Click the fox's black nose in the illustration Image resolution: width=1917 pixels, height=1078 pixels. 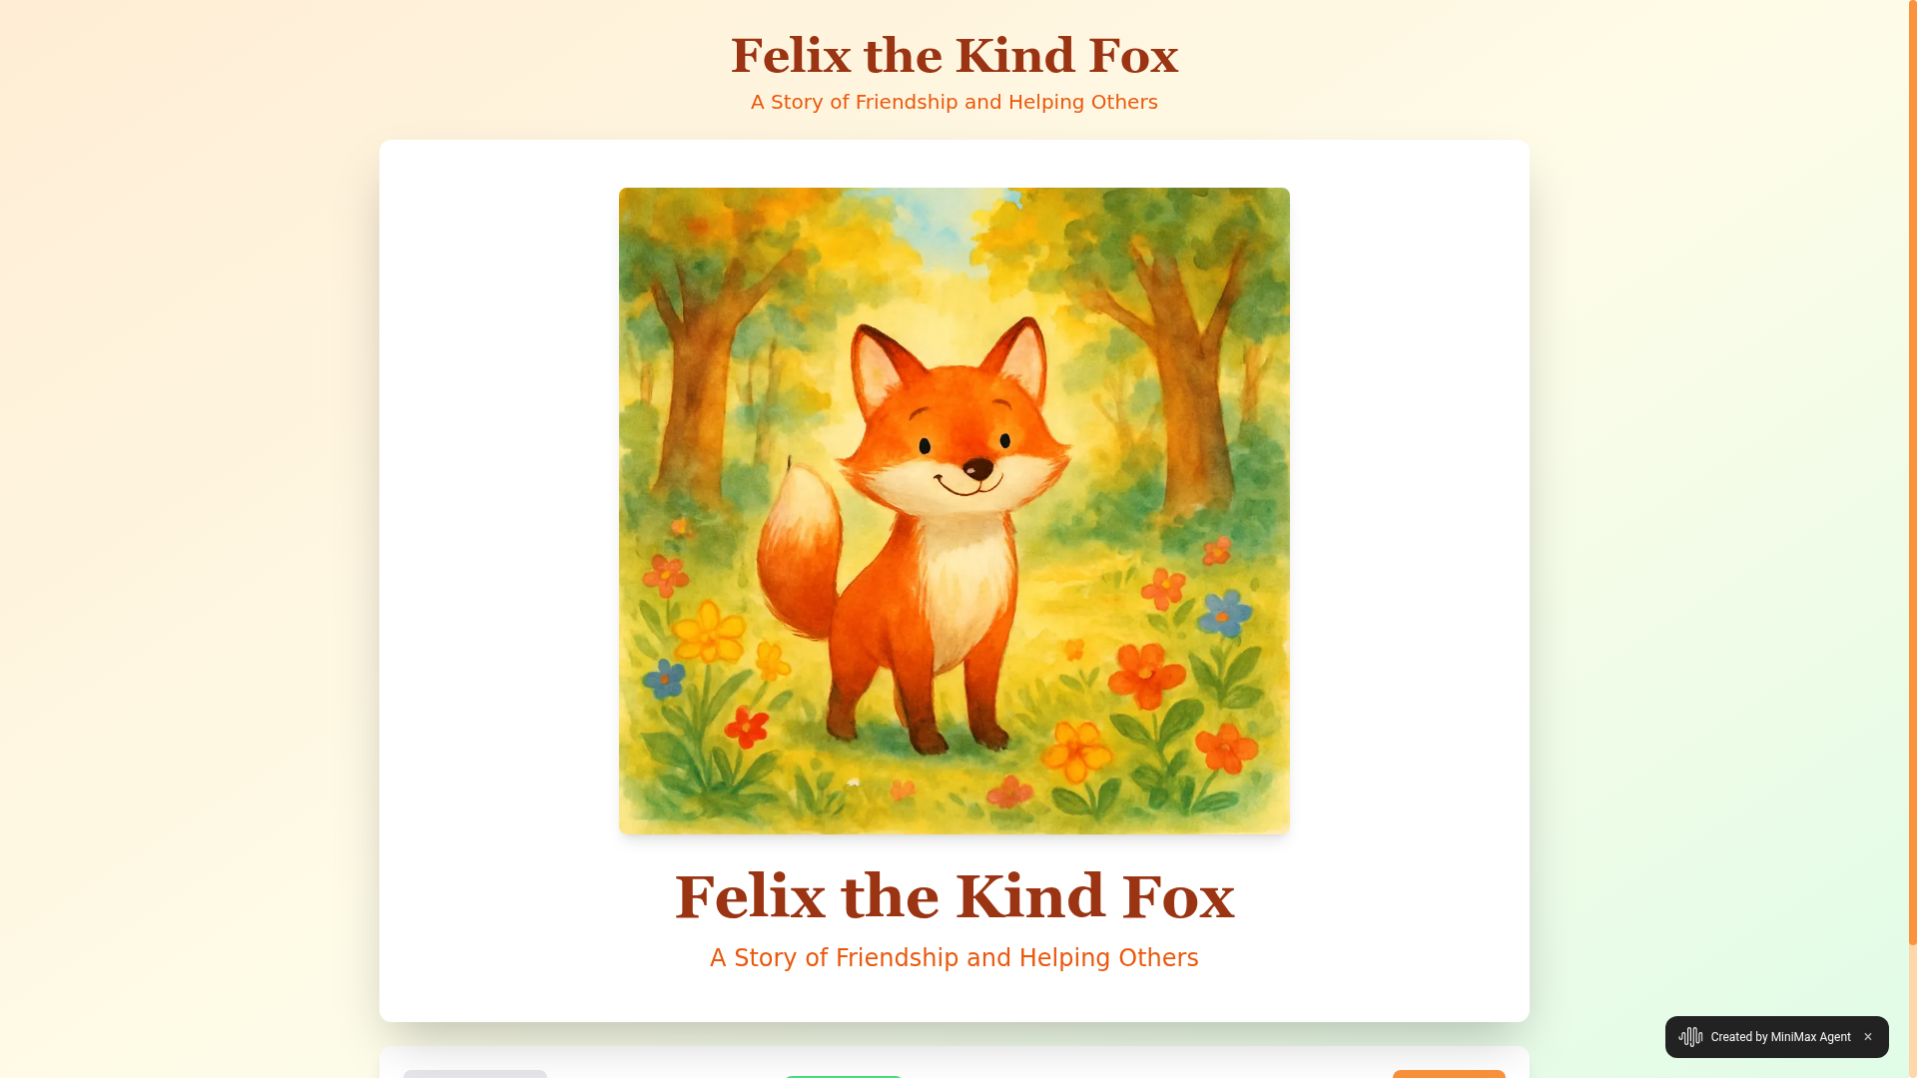click(x=977, y=467)
